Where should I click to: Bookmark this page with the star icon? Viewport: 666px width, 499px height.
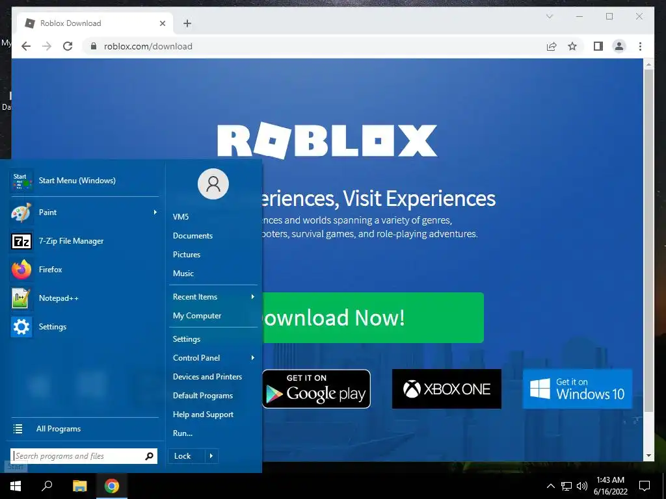(x=572, y=46)
